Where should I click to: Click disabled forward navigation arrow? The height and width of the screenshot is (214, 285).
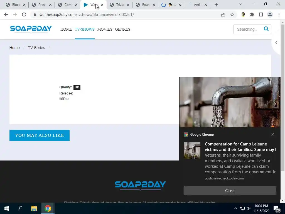(x=15, y=14)
